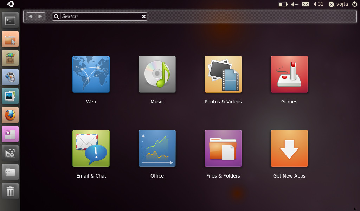
Task: Open the Music category
Action: [157, 74]
